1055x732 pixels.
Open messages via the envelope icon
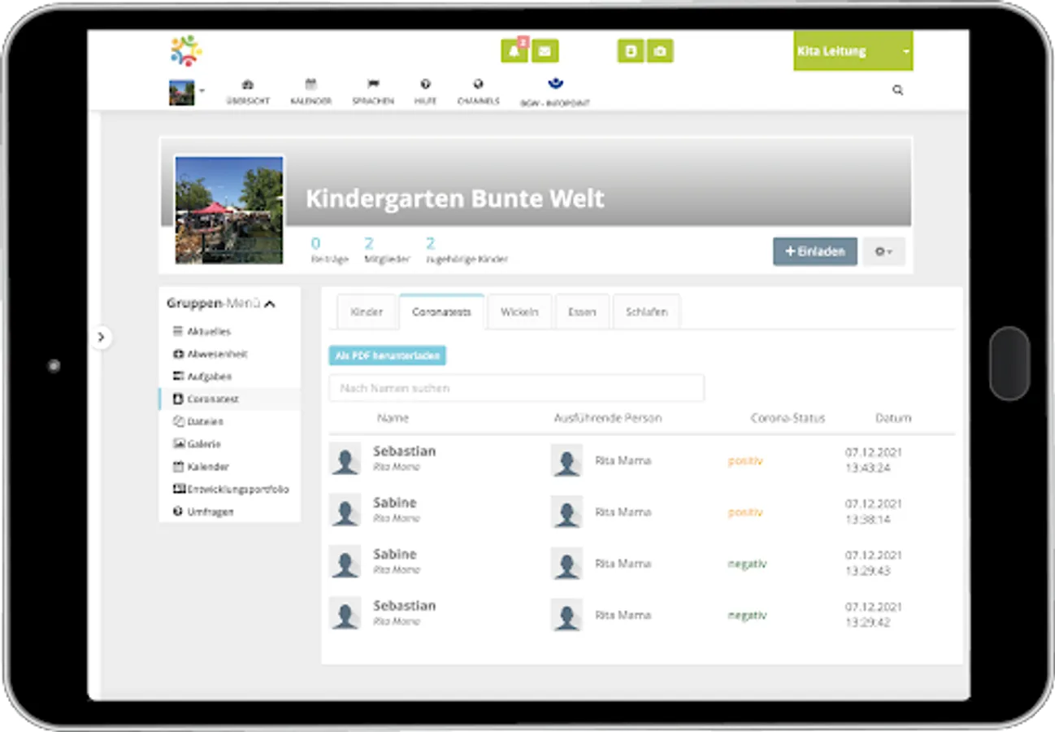(545, 51)
